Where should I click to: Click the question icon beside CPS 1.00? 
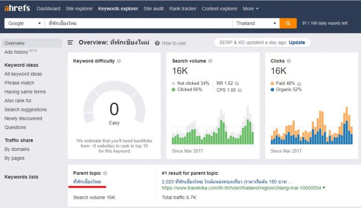pyautogui.click(x=240, y=90)
